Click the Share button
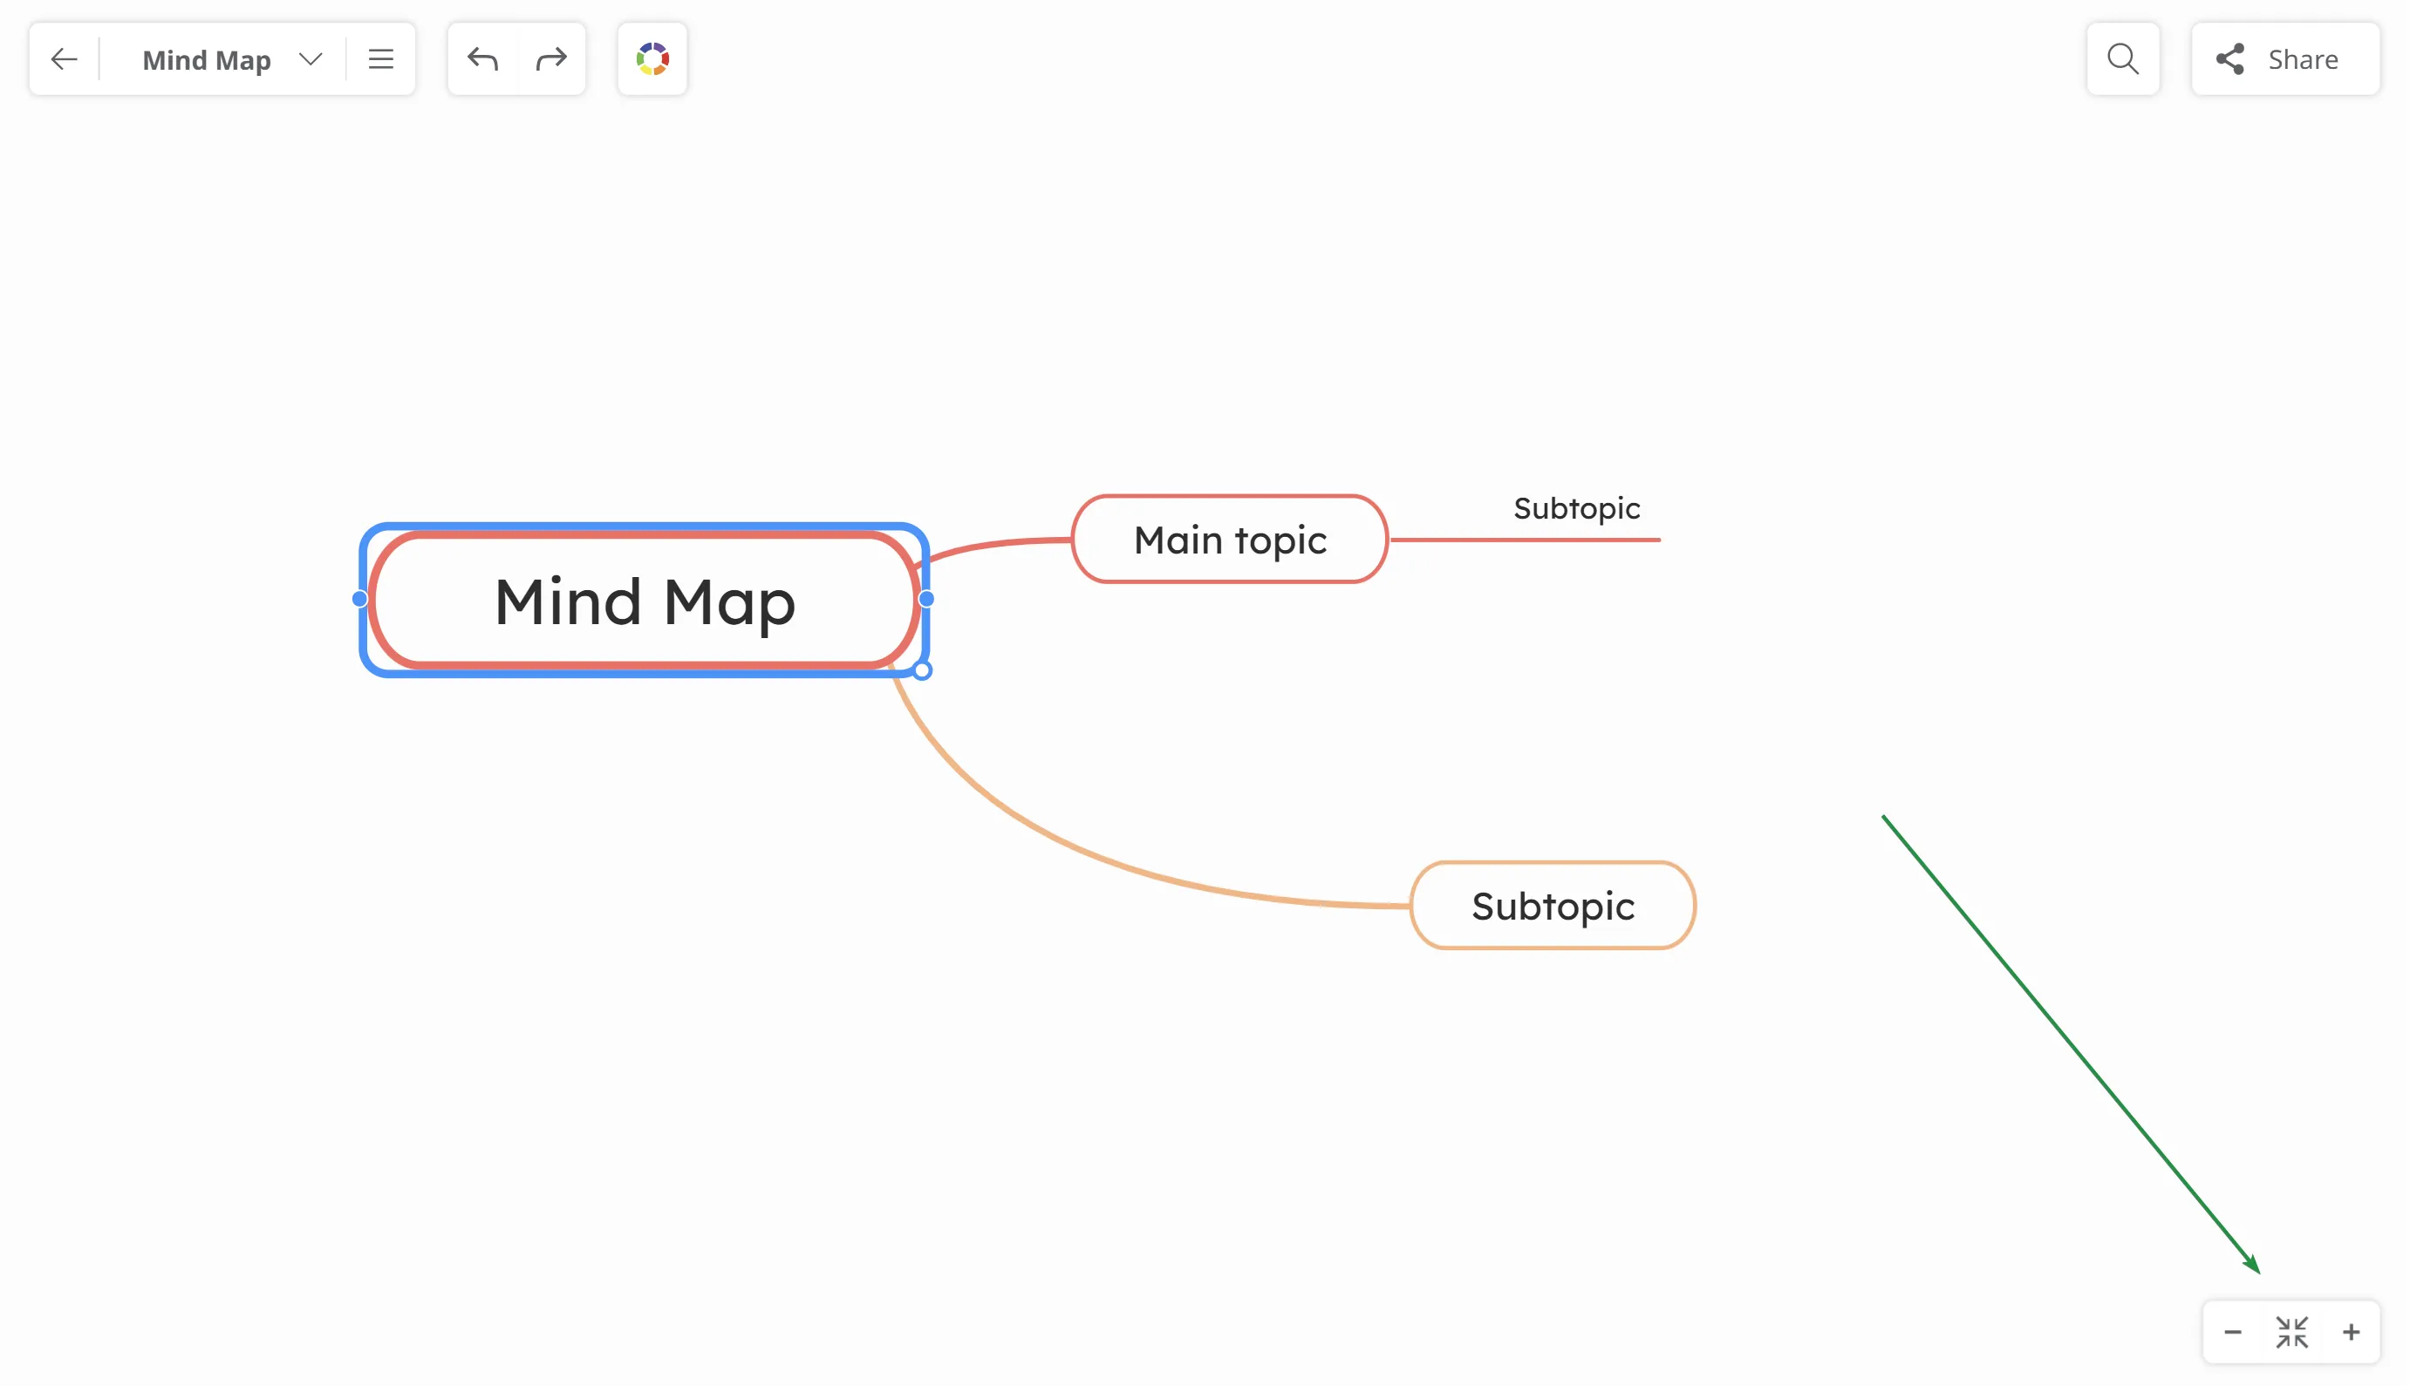This screenshot has height=1386, width=2410. coord(2284,59)
